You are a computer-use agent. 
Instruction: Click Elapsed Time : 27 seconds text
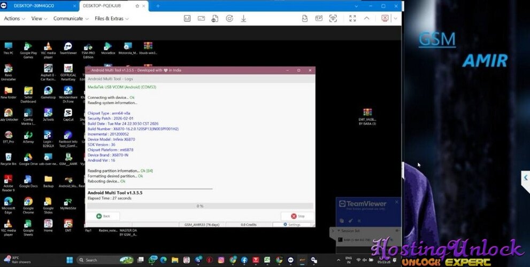(x=109, y=198)
